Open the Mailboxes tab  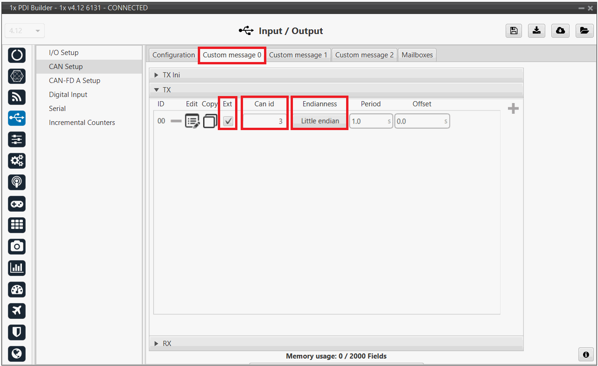point(417,55)
